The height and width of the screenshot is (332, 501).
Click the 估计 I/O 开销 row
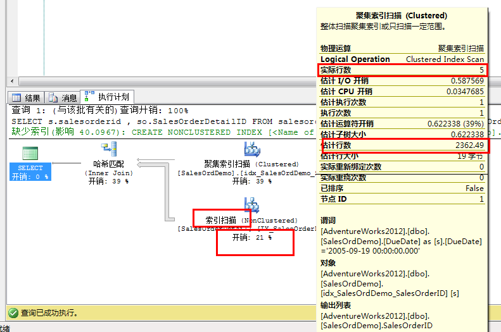(x=402, y=81)
